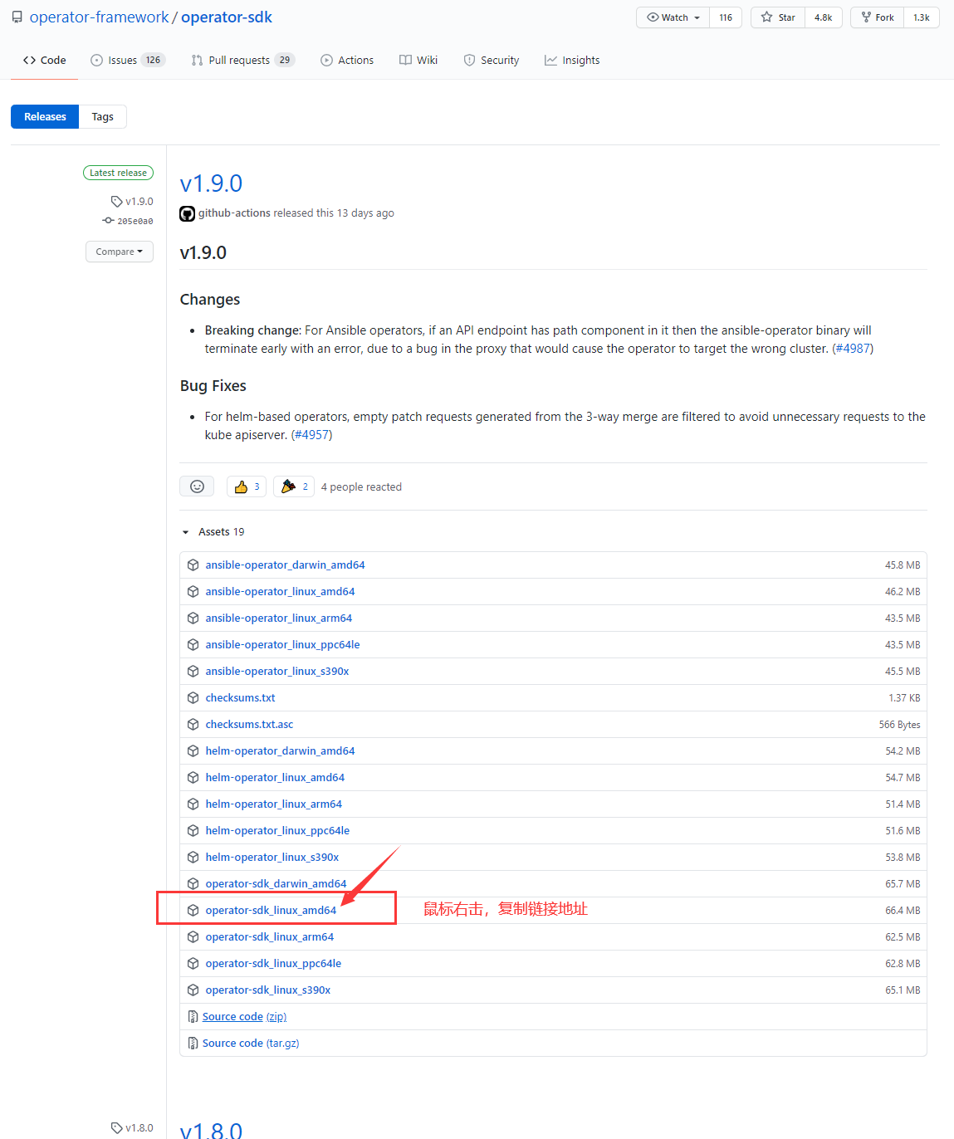954x1139 pixels.
Task: Download helm-operator_linux_ppc64le
Action: coord(277,830)
